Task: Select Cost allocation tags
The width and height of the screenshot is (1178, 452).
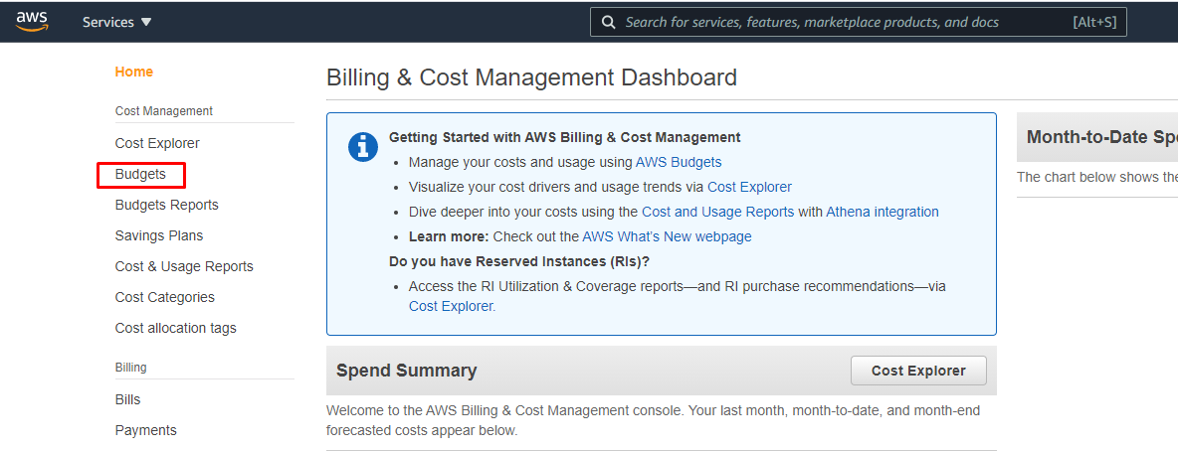Action: (x=176, y=328)
